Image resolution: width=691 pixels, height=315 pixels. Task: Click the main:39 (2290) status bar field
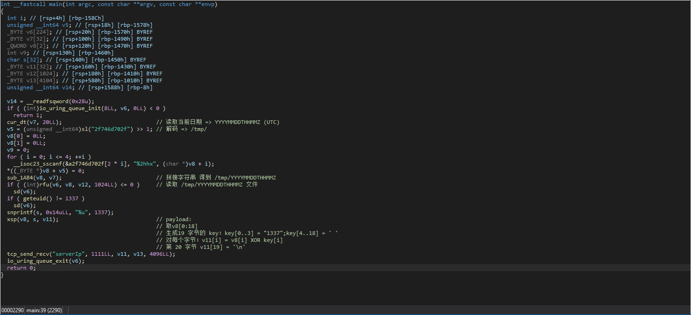(44, 310)
